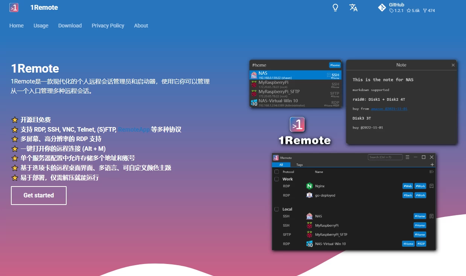Screen dimensions: 466x276
Task: Open the language translation selector icon
Action: [353, 8]
